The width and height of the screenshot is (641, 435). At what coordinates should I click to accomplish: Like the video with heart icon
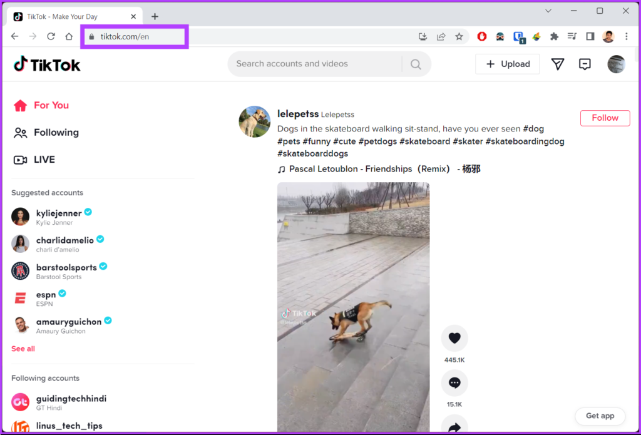click(x=454, y=338)
